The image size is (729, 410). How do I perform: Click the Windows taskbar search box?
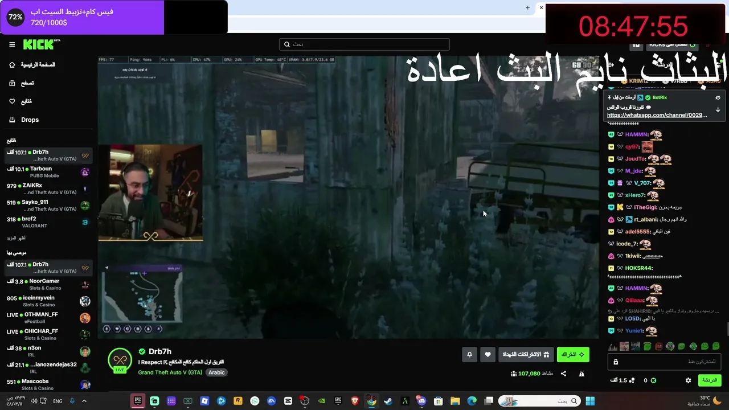539,401
